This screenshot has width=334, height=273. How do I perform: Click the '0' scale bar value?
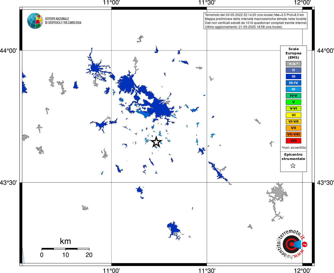click(42, 255)
